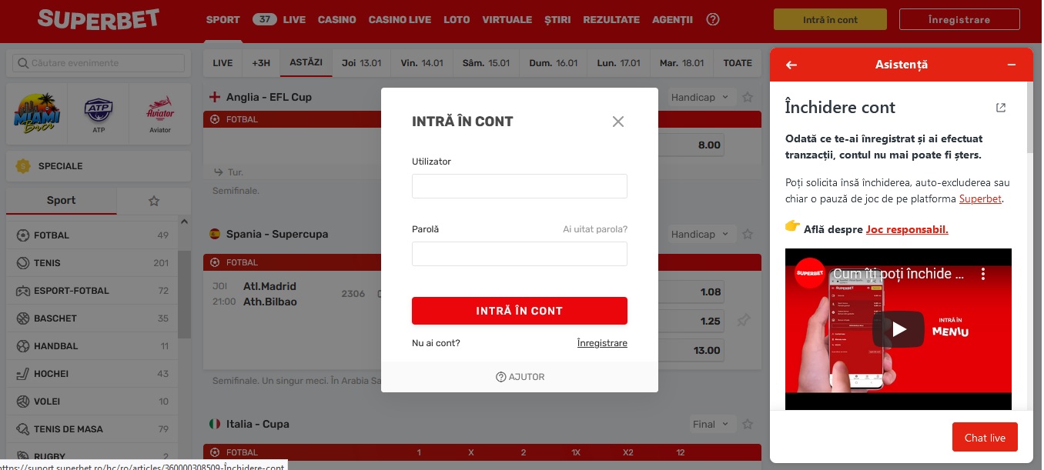Play the Superbet help video
This screenshot has width=1044, height=470.
[x=898, y=329]
